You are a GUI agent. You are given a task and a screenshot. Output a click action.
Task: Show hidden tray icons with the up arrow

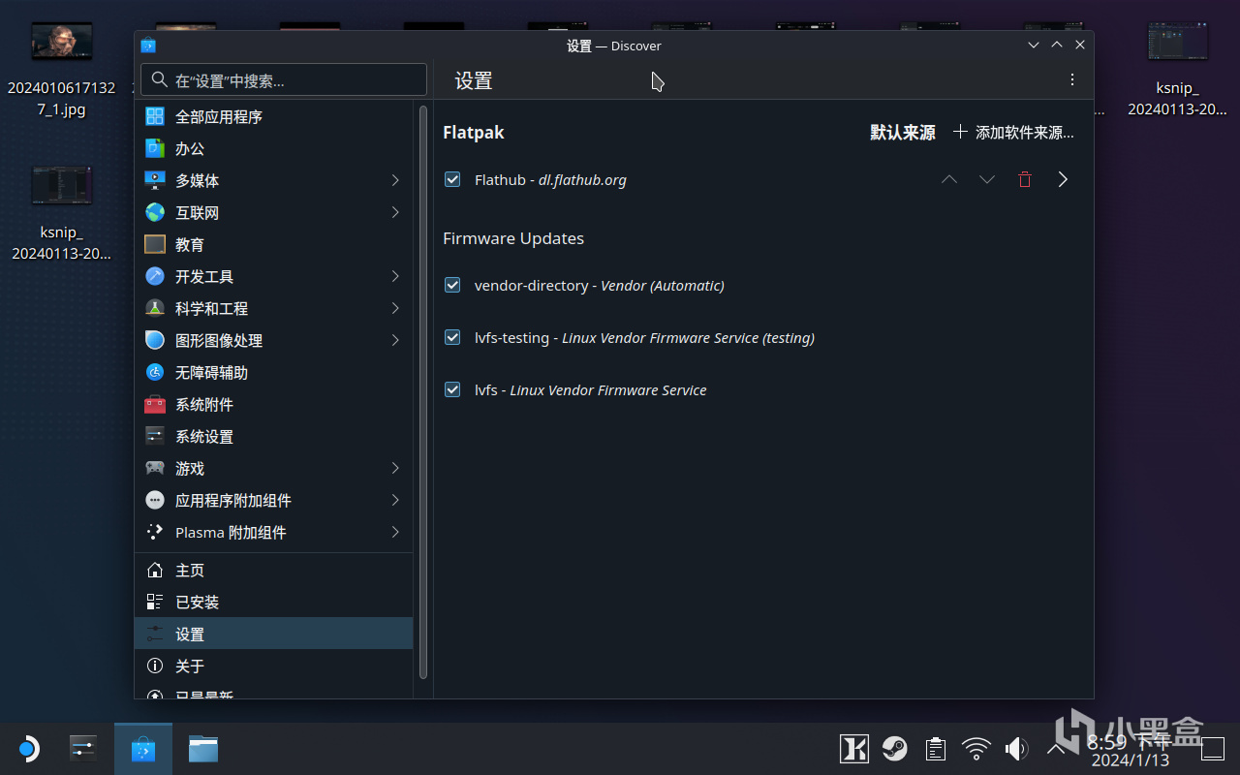[x=1057, y=749]
